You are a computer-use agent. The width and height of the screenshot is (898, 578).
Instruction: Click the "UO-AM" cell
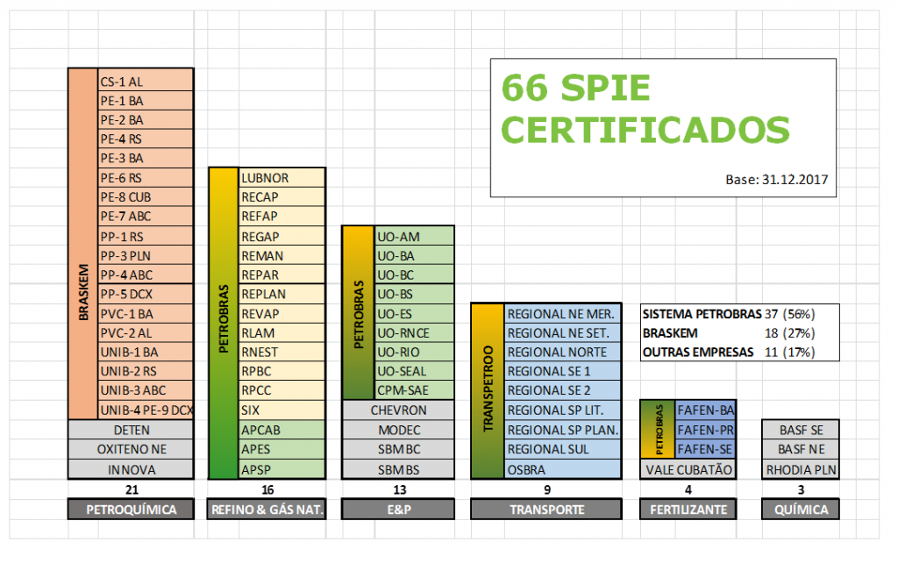click(414, 237)
